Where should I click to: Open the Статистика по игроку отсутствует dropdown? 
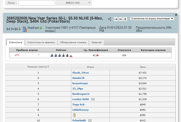click(152, 18)
